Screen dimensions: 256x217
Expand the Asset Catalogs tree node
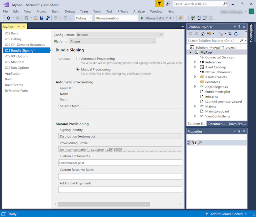(195, 67)
